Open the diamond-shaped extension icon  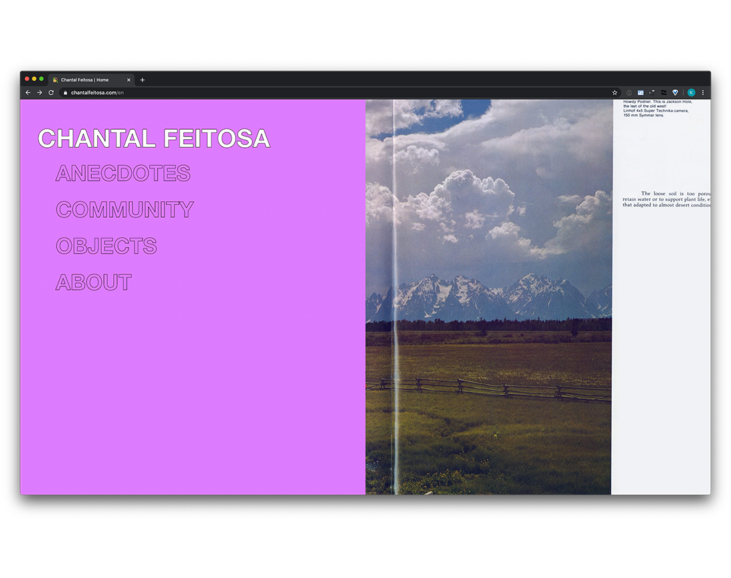(x=675, y=93)
